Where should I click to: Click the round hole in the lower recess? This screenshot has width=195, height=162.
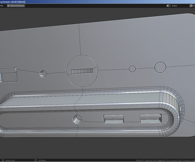[77, 119]
